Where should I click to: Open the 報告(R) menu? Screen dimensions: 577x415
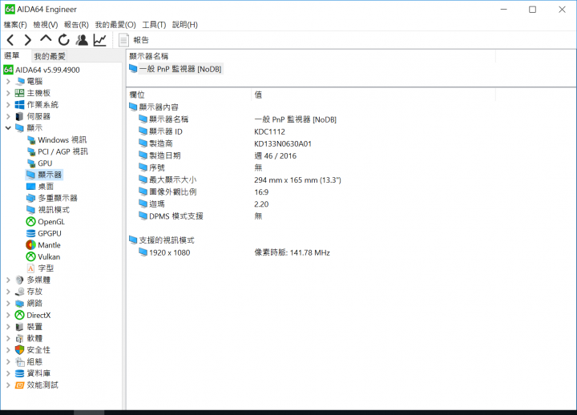[x=76, y=25]
